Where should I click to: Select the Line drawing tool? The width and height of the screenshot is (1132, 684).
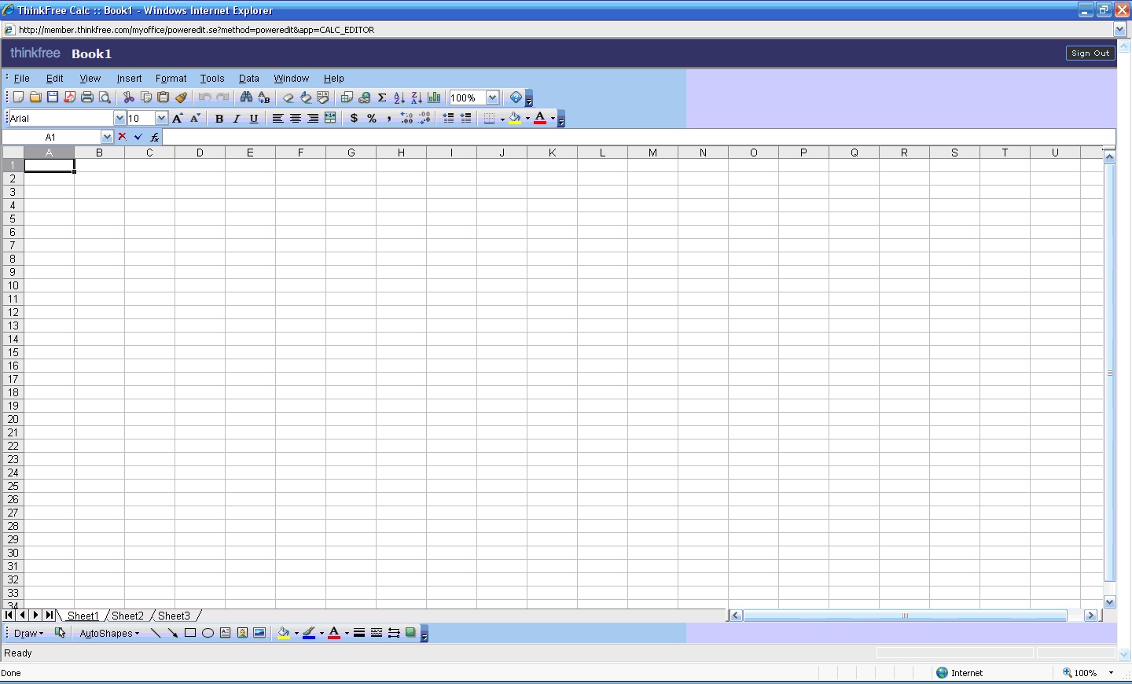point(155,633)
